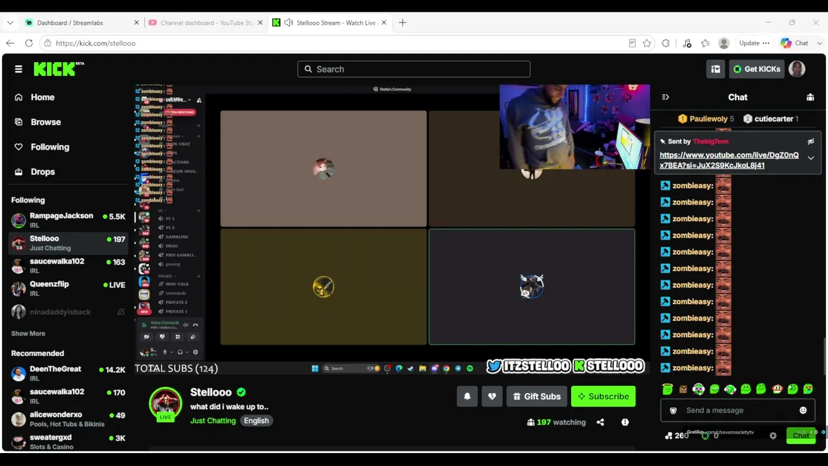Open the pinned YouTube live link
The image size is (828, 466).
729,161
